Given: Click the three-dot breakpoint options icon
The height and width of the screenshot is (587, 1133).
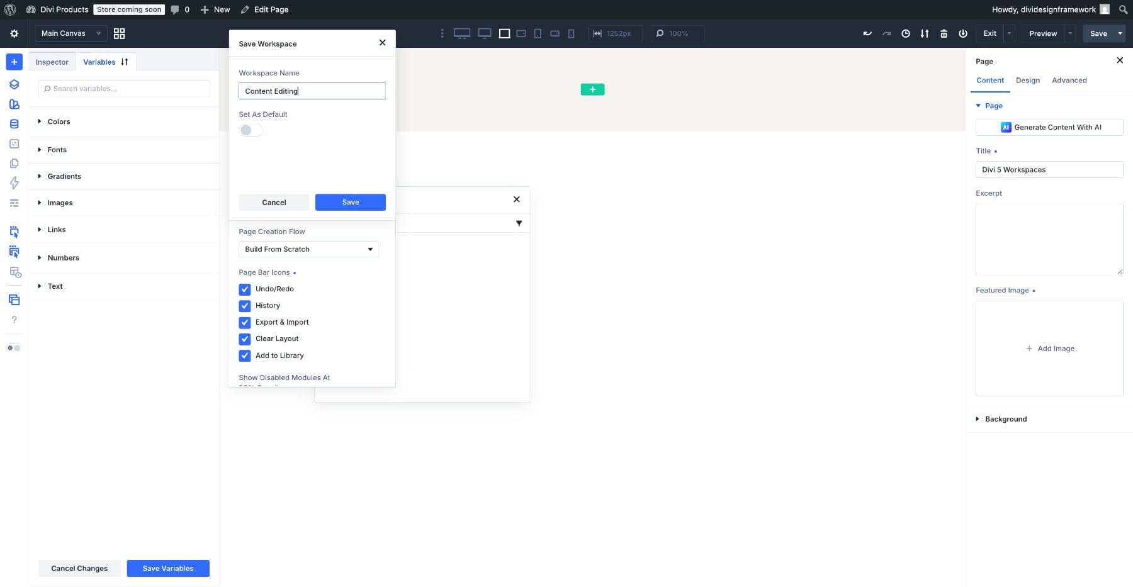Looking at the screenshot, I should 442,33.
